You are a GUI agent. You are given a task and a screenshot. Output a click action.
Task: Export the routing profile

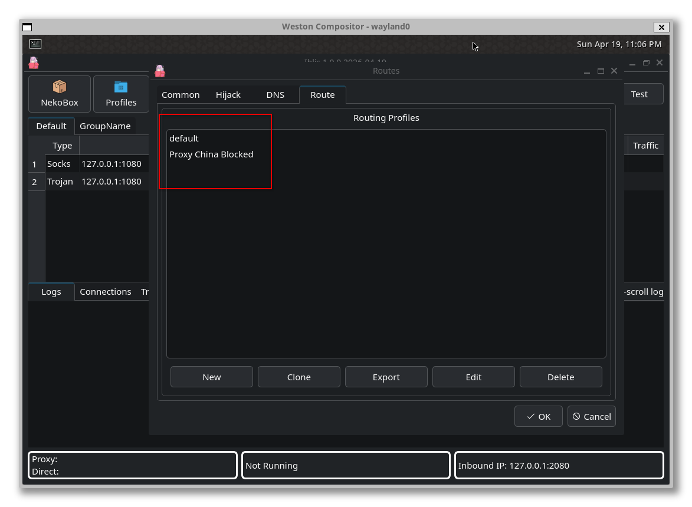(x=386, y=377)
